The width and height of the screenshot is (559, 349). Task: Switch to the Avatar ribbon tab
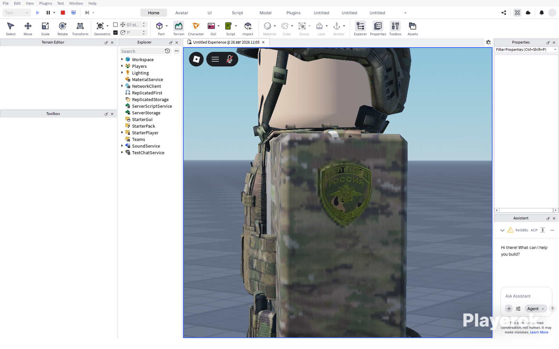(x=182, y=13)
